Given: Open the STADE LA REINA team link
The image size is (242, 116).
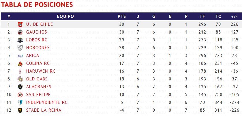Looking at the screenshot, I should click(44, 110).
